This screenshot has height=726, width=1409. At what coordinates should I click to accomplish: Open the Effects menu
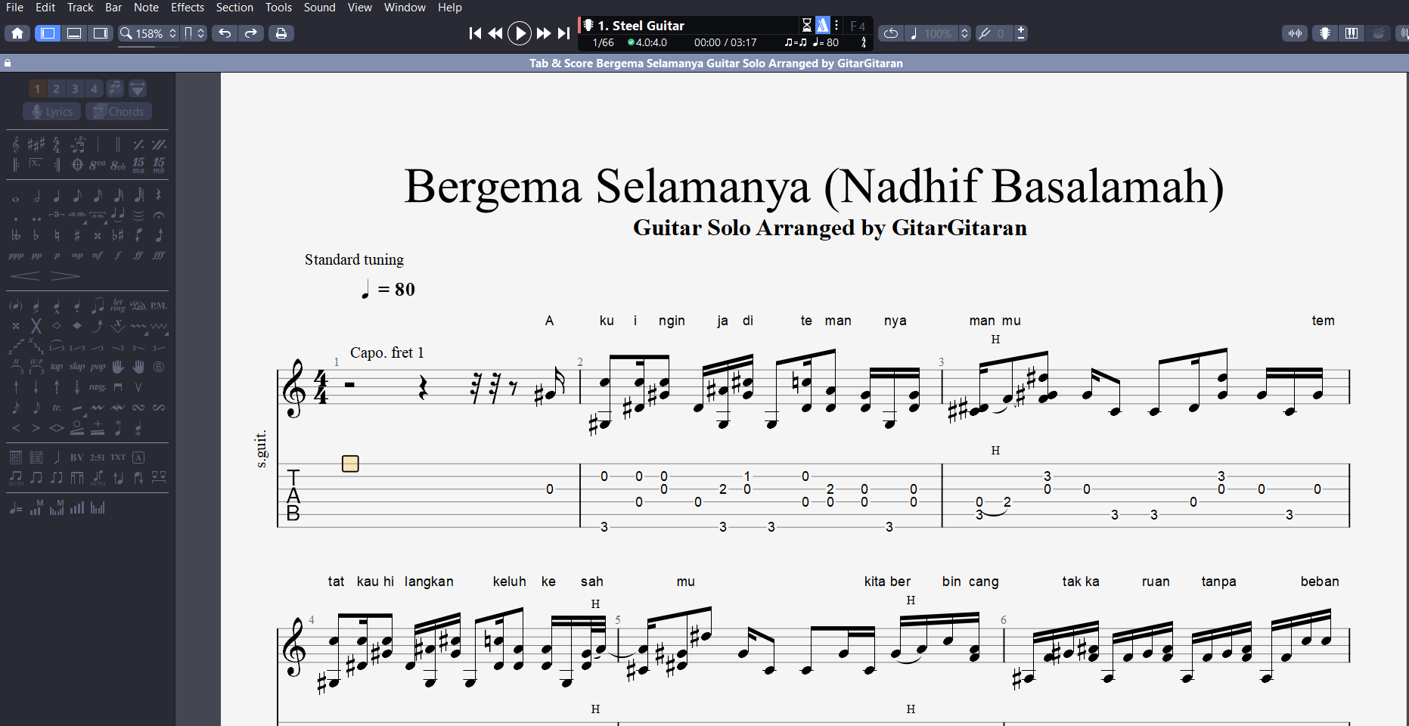click(187, 8)
